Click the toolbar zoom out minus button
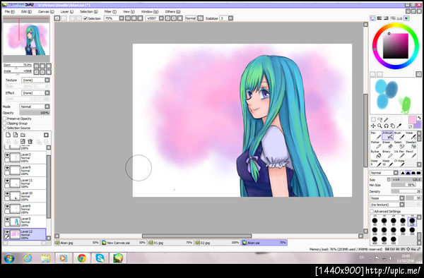424x278 pixels. (x=128, y=18)
